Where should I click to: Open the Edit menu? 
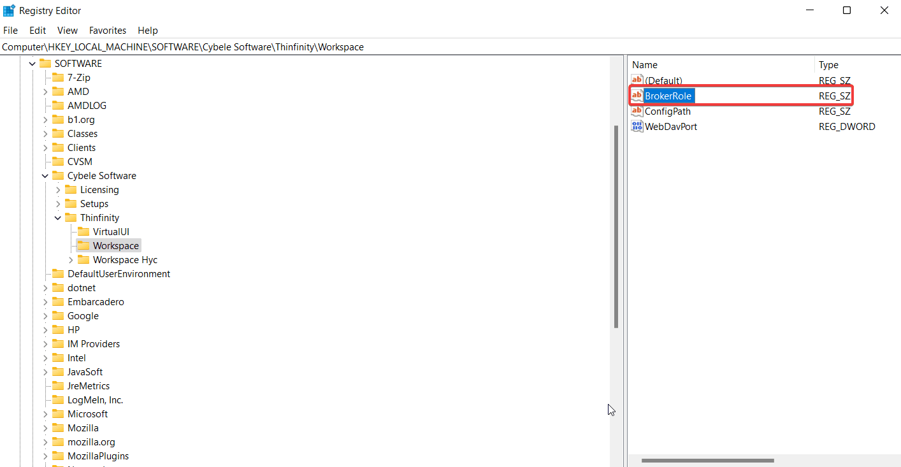[x=38, y=30]
